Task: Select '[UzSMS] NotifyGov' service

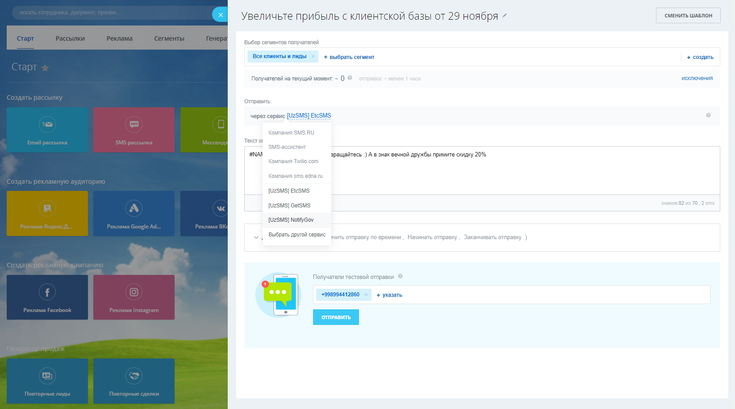Action: pyautogui.click(x=297, y=220)
